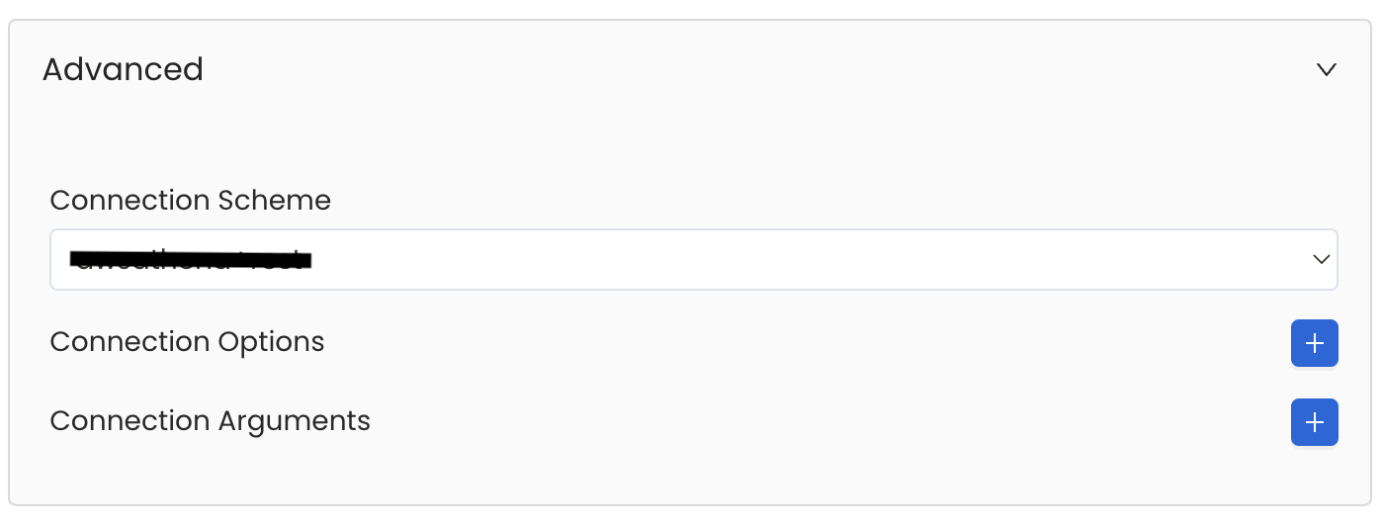1382x528 pixels.
Task: Click the Connection Options label
Action: click(x=187, y=342)
